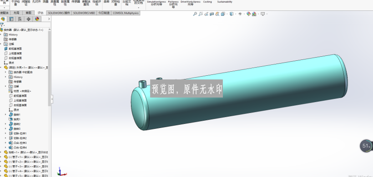Click the 测量 measure button

pyautogui.click(x=45, y=2)
